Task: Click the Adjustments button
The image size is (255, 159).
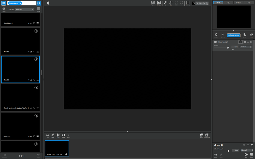Action: 234,35
